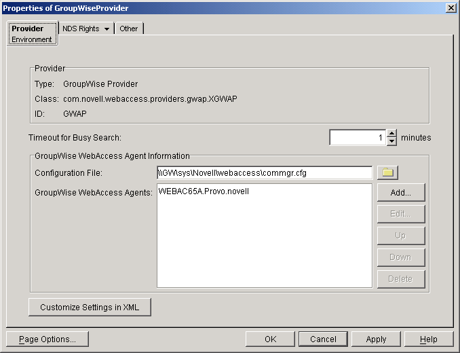Open the NDS Rights tab dropdown arrow

pos(107,29)
